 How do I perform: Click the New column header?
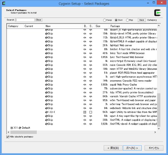[64, 26]
